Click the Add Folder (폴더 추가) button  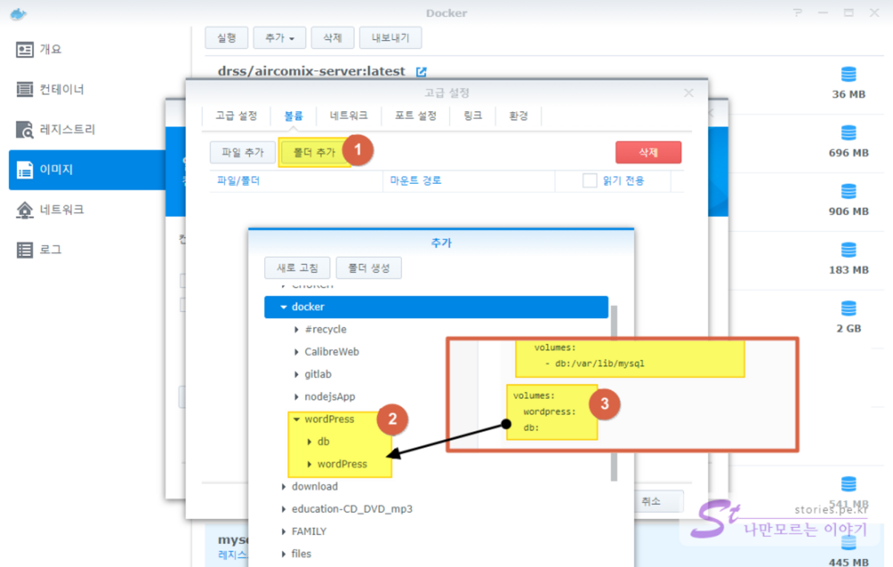[x=314, y=153]
